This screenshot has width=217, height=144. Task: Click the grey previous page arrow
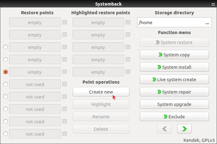164,129
